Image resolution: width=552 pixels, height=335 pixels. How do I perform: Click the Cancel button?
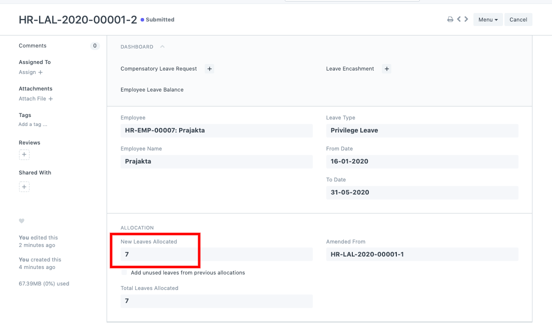[518, 19]
